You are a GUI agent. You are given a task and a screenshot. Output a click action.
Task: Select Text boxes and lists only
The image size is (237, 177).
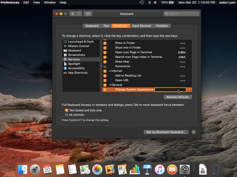click(66, 110)
